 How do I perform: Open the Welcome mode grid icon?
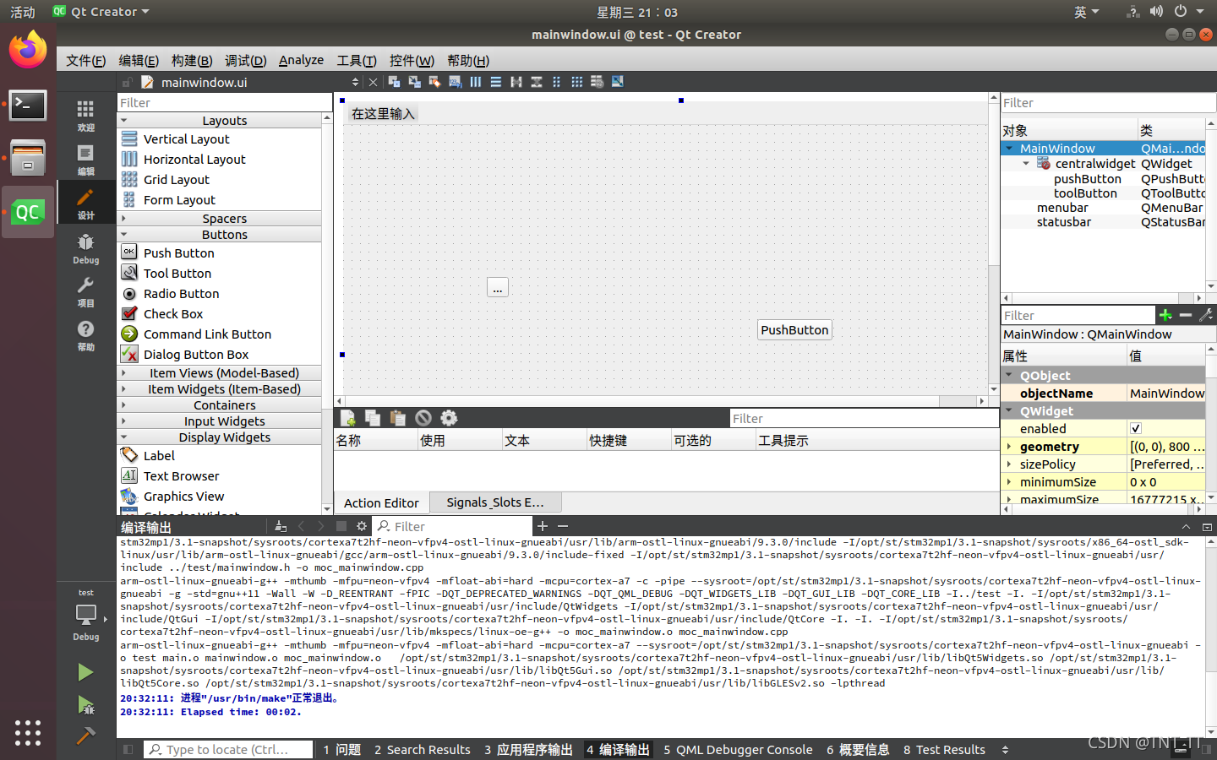(x=85, y=116)
